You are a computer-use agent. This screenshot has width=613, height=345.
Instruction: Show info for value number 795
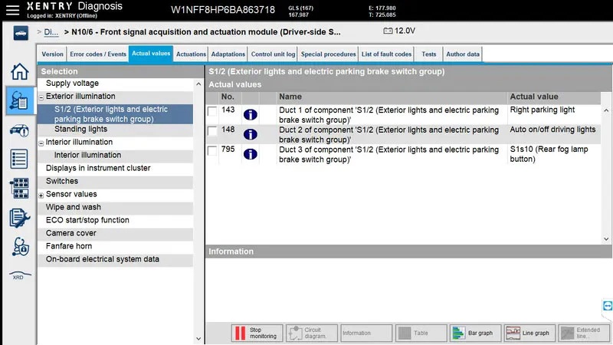[251, 154]
